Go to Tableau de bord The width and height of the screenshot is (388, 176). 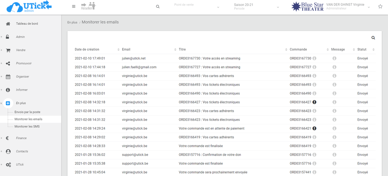(x=27, y=24)
